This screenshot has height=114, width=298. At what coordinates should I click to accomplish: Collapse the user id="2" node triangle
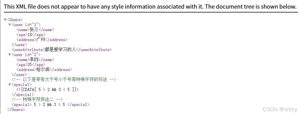click(x=9, y=55)
